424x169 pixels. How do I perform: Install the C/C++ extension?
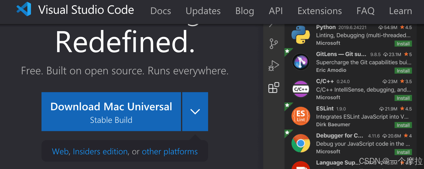[403, 98]
